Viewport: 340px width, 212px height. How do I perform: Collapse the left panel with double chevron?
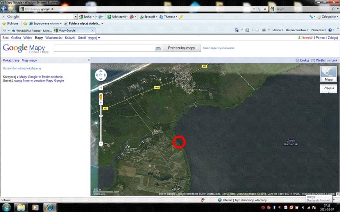pyautogui.click(x=88, y=60)
